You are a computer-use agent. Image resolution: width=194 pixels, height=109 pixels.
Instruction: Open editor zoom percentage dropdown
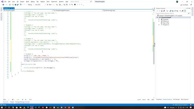6,100
